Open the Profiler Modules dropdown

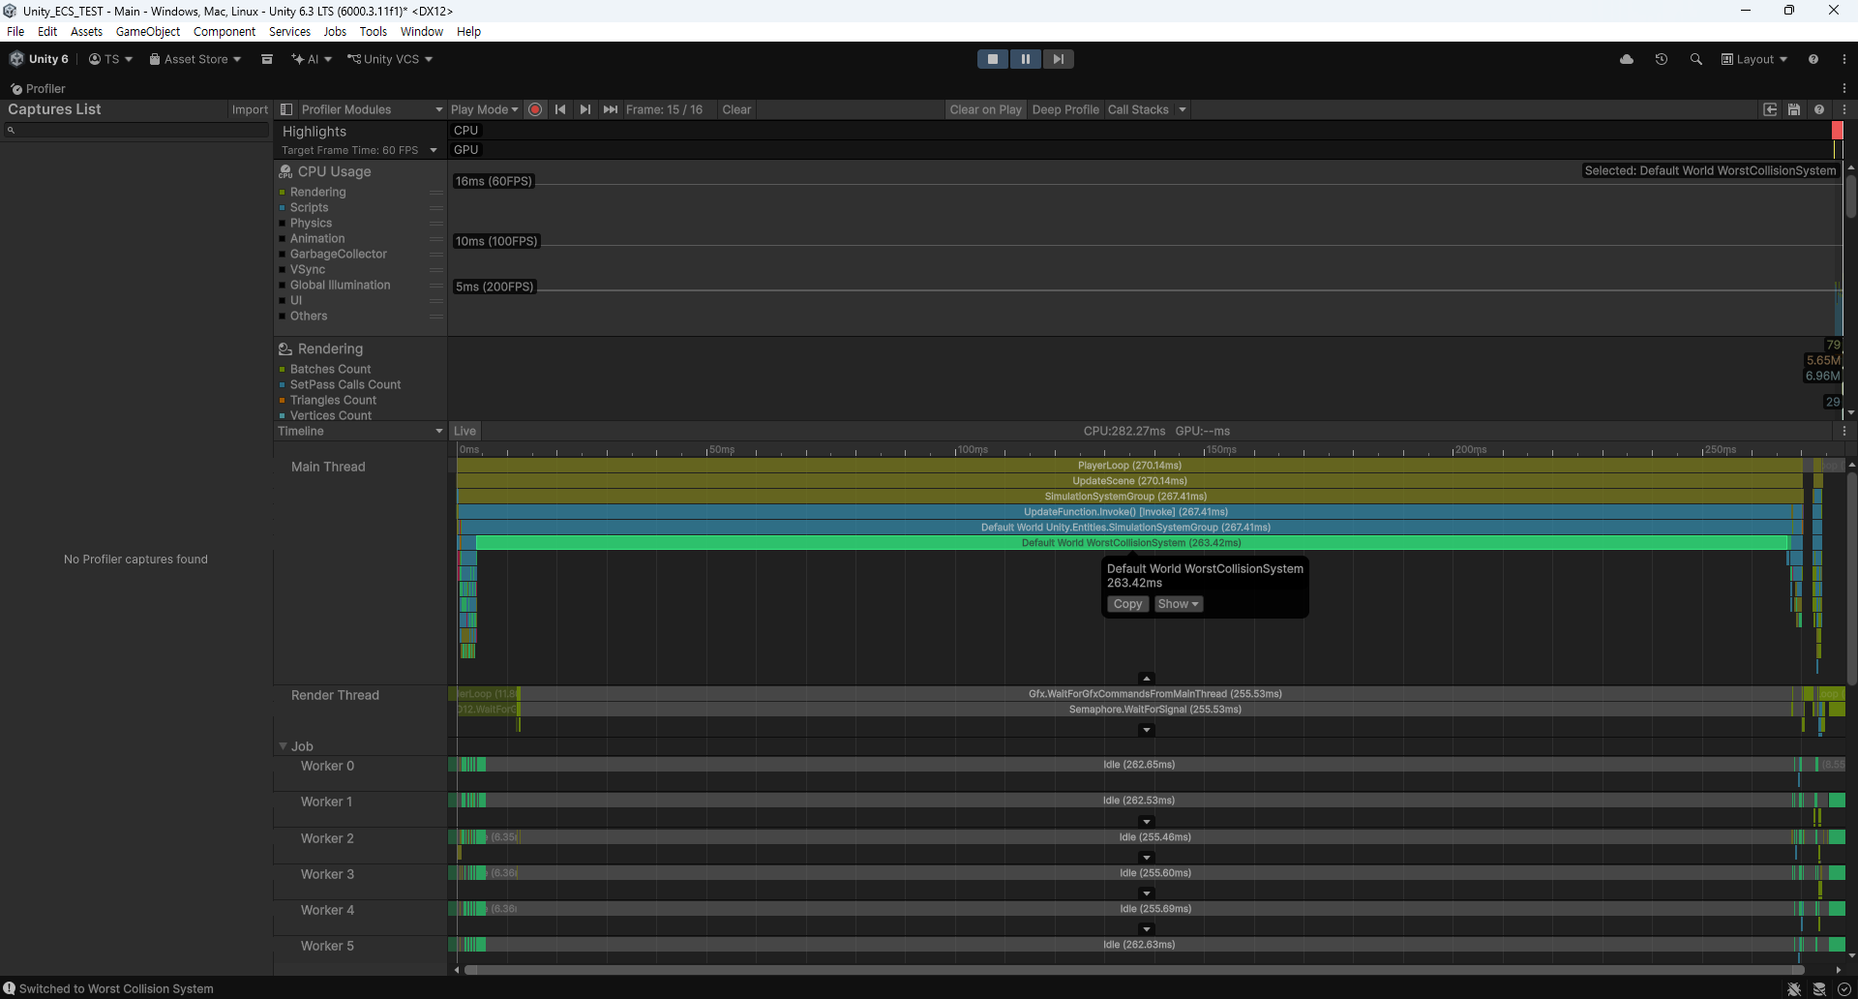[361, 109]
